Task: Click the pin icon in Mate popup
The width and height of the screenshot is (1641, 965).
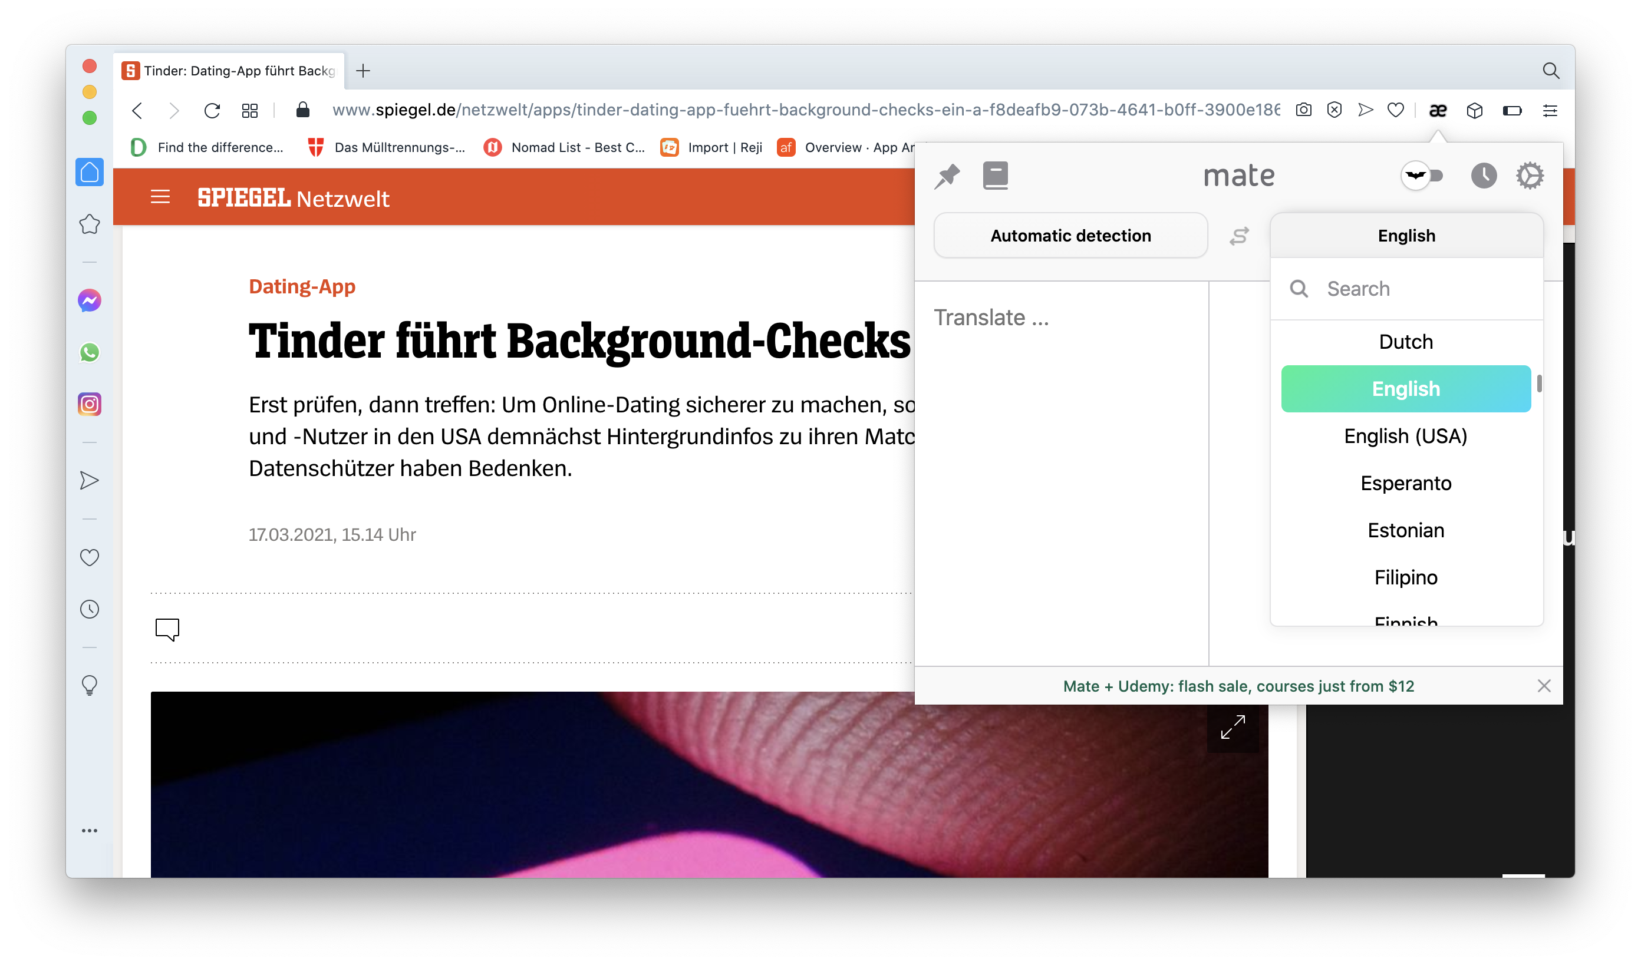Action: click(947, 176)
